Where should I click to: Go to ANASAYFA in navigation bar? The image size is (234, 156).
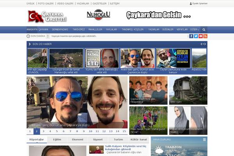32,30
